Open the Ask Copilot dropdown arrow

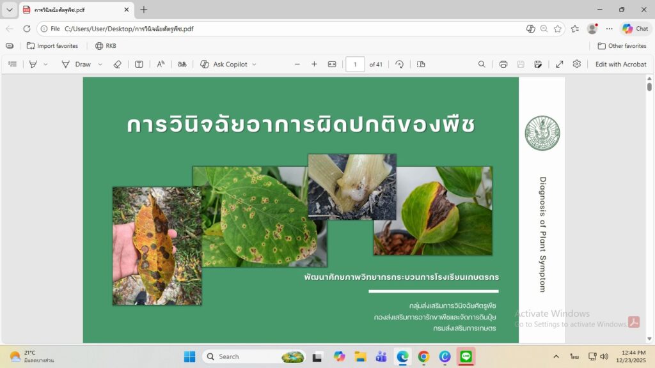[x=254, y=64]
